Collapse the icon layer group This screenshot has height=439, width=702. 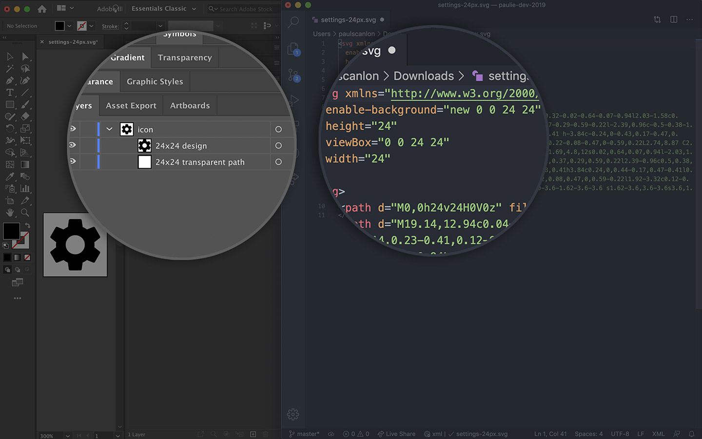tap(109, 129)
